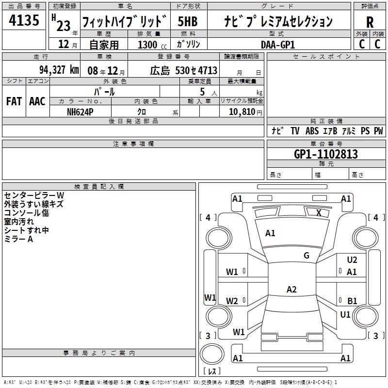Click the U1 dent mark on the diagram

tap(345, 315)
